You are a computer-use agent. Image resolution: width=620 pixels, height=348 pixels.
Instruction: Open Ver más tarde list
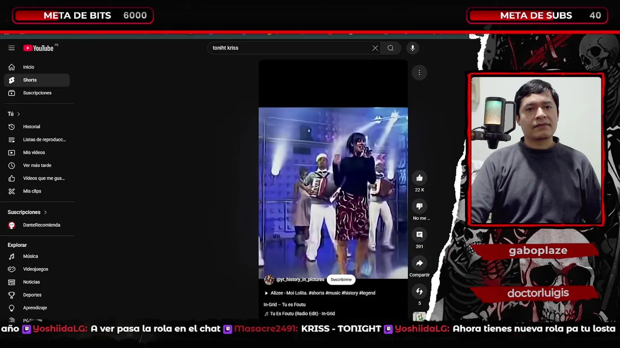pos(37,165)
